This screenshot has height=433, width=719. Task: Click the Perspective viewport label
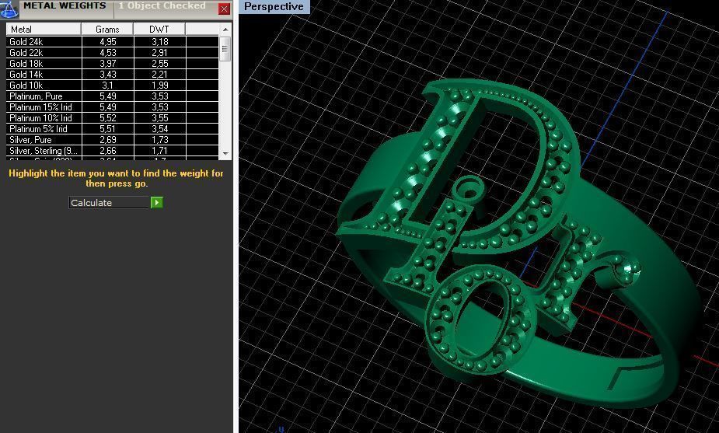click(274, 7)
